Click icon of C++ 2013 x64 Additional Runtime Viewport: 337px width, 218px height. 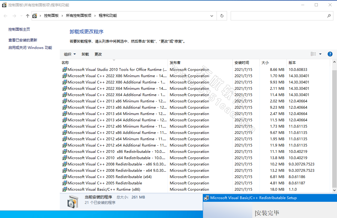coord(65,120)
